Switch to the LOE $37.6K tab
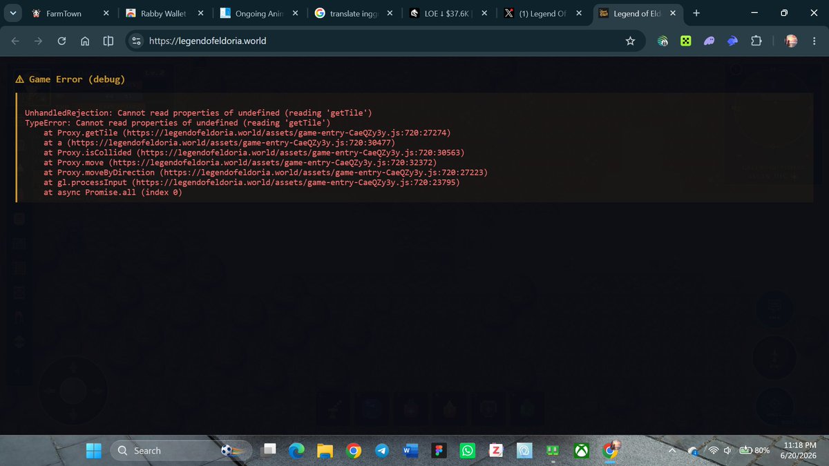The height and width of the screenshot is (466, 829). (x=448, y=13)
